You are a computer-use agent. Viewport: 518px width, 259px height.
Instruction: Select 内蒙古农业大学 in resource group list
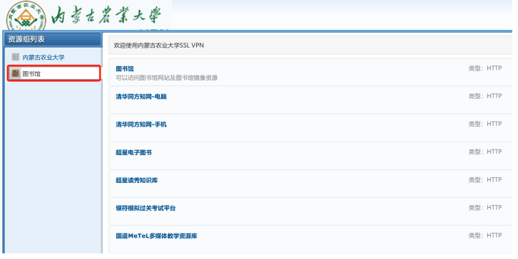click(x=44, y=58)
